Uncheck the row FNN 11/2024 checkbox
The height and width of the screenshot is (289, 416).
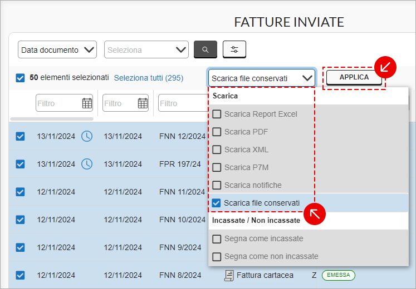click(x=20, y=192)
